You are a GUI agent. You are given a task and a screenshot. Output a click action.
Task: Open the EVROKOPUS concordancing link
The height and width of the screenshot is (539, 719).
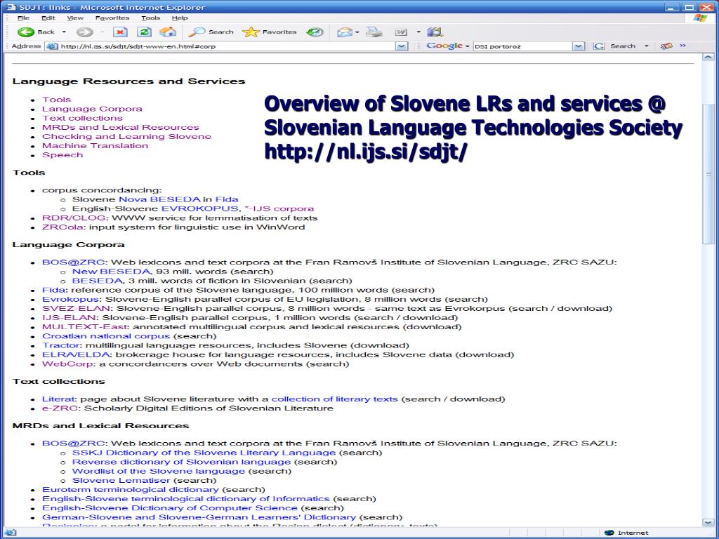pyautogui.click(x=199, y=208)
